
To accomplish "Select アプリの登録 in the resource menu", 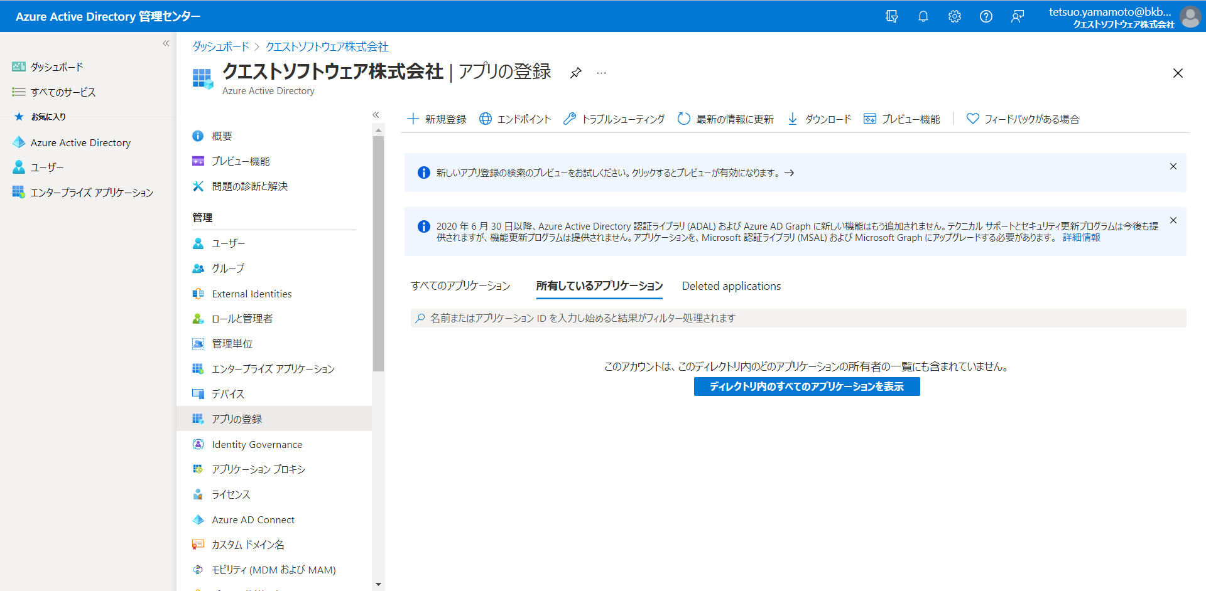I will click(274, 418).
